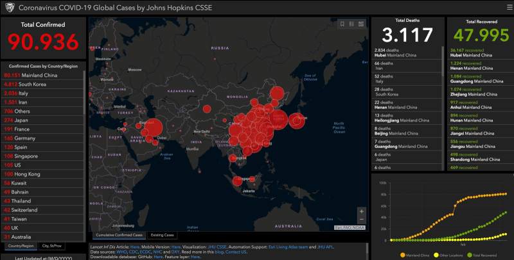Open the WHO data source link
The width and height of the screenshot is (514, 260).
(x=121, y=252)
